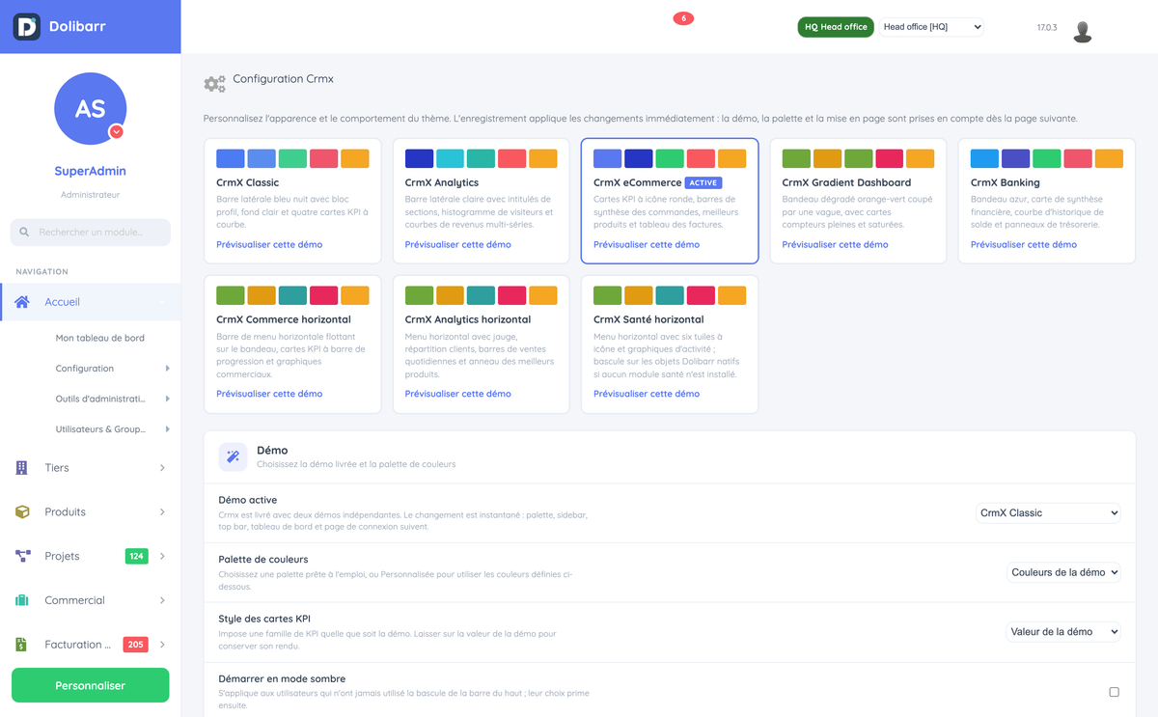This screenshot has width=1158, height=717.
Task: Click the Commercial briefcase icon
Action: coord(22,600)
